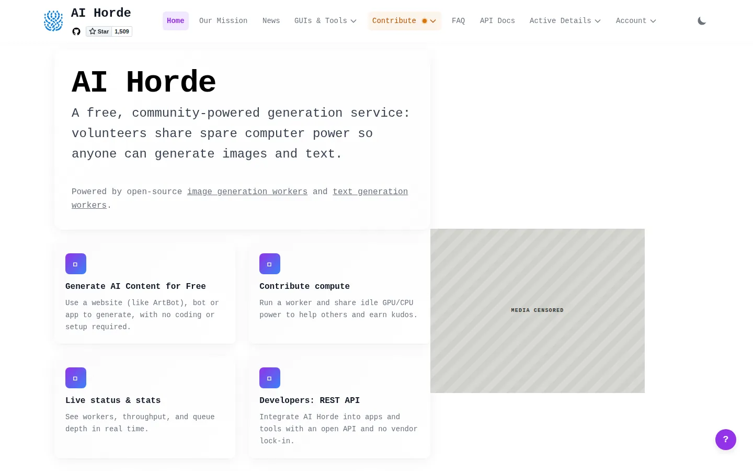Open the Generate AI Content for Free card

pos(135,286)
